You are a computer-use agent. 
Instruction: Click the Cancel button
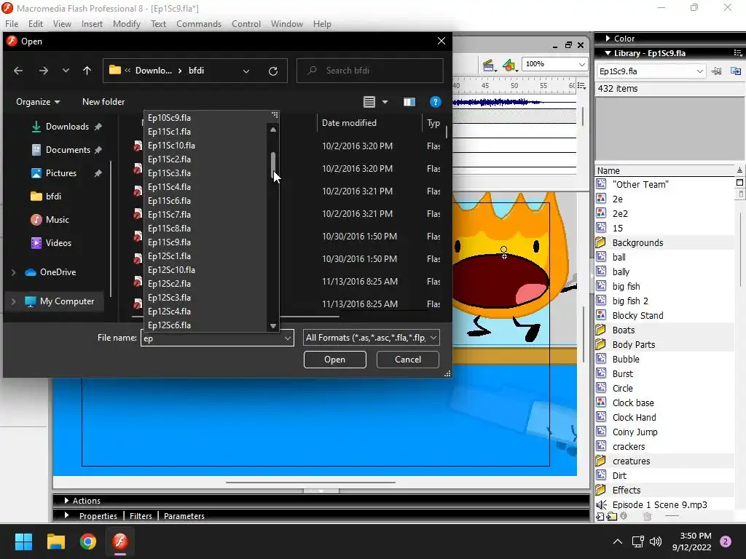point(408,360)
